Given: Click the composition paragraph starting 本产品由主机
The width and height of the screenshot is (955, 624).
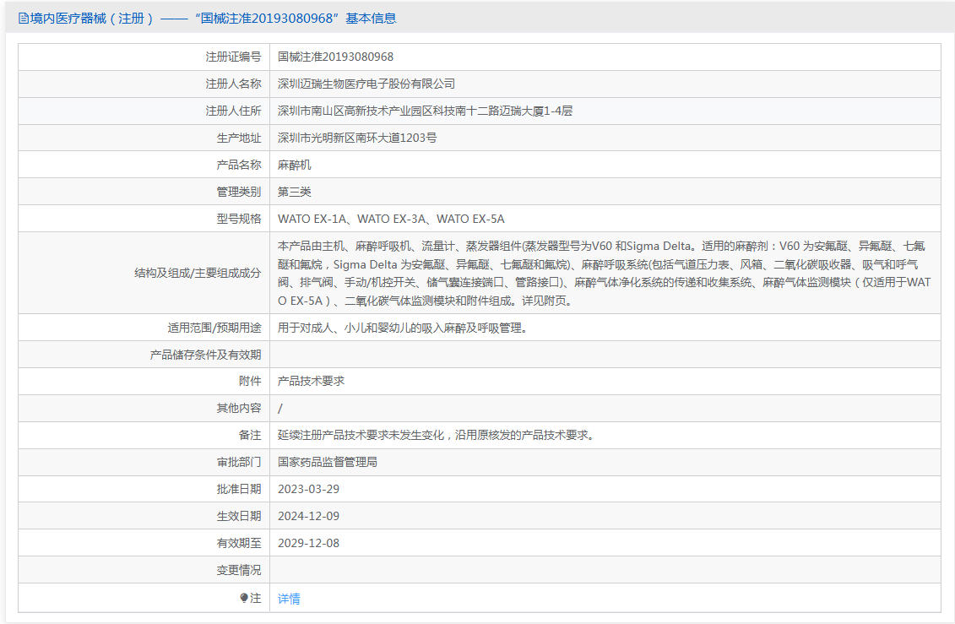Looking at the screenshot, I should pyautogui.click(x=605, y=274).
